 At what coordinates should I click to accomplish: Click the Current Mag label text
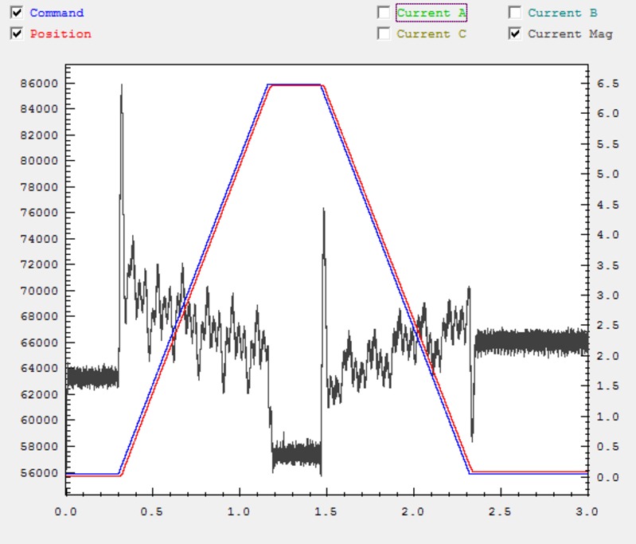point(570,33)
